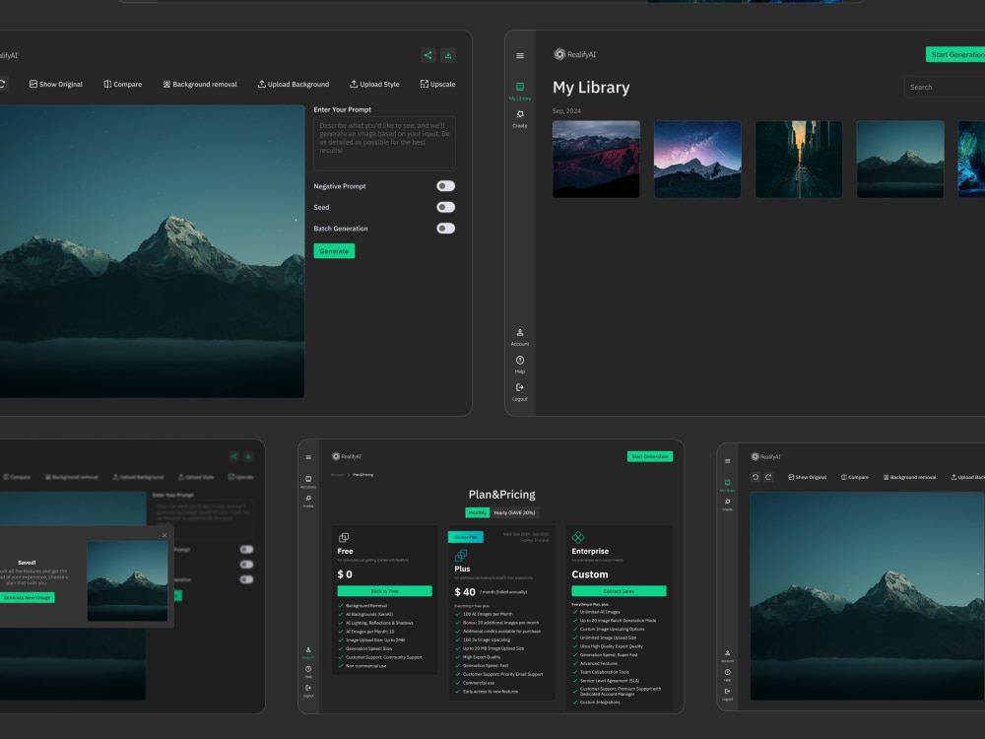Open hamburger menu on the undo/redo editor screen

[728, 461]
